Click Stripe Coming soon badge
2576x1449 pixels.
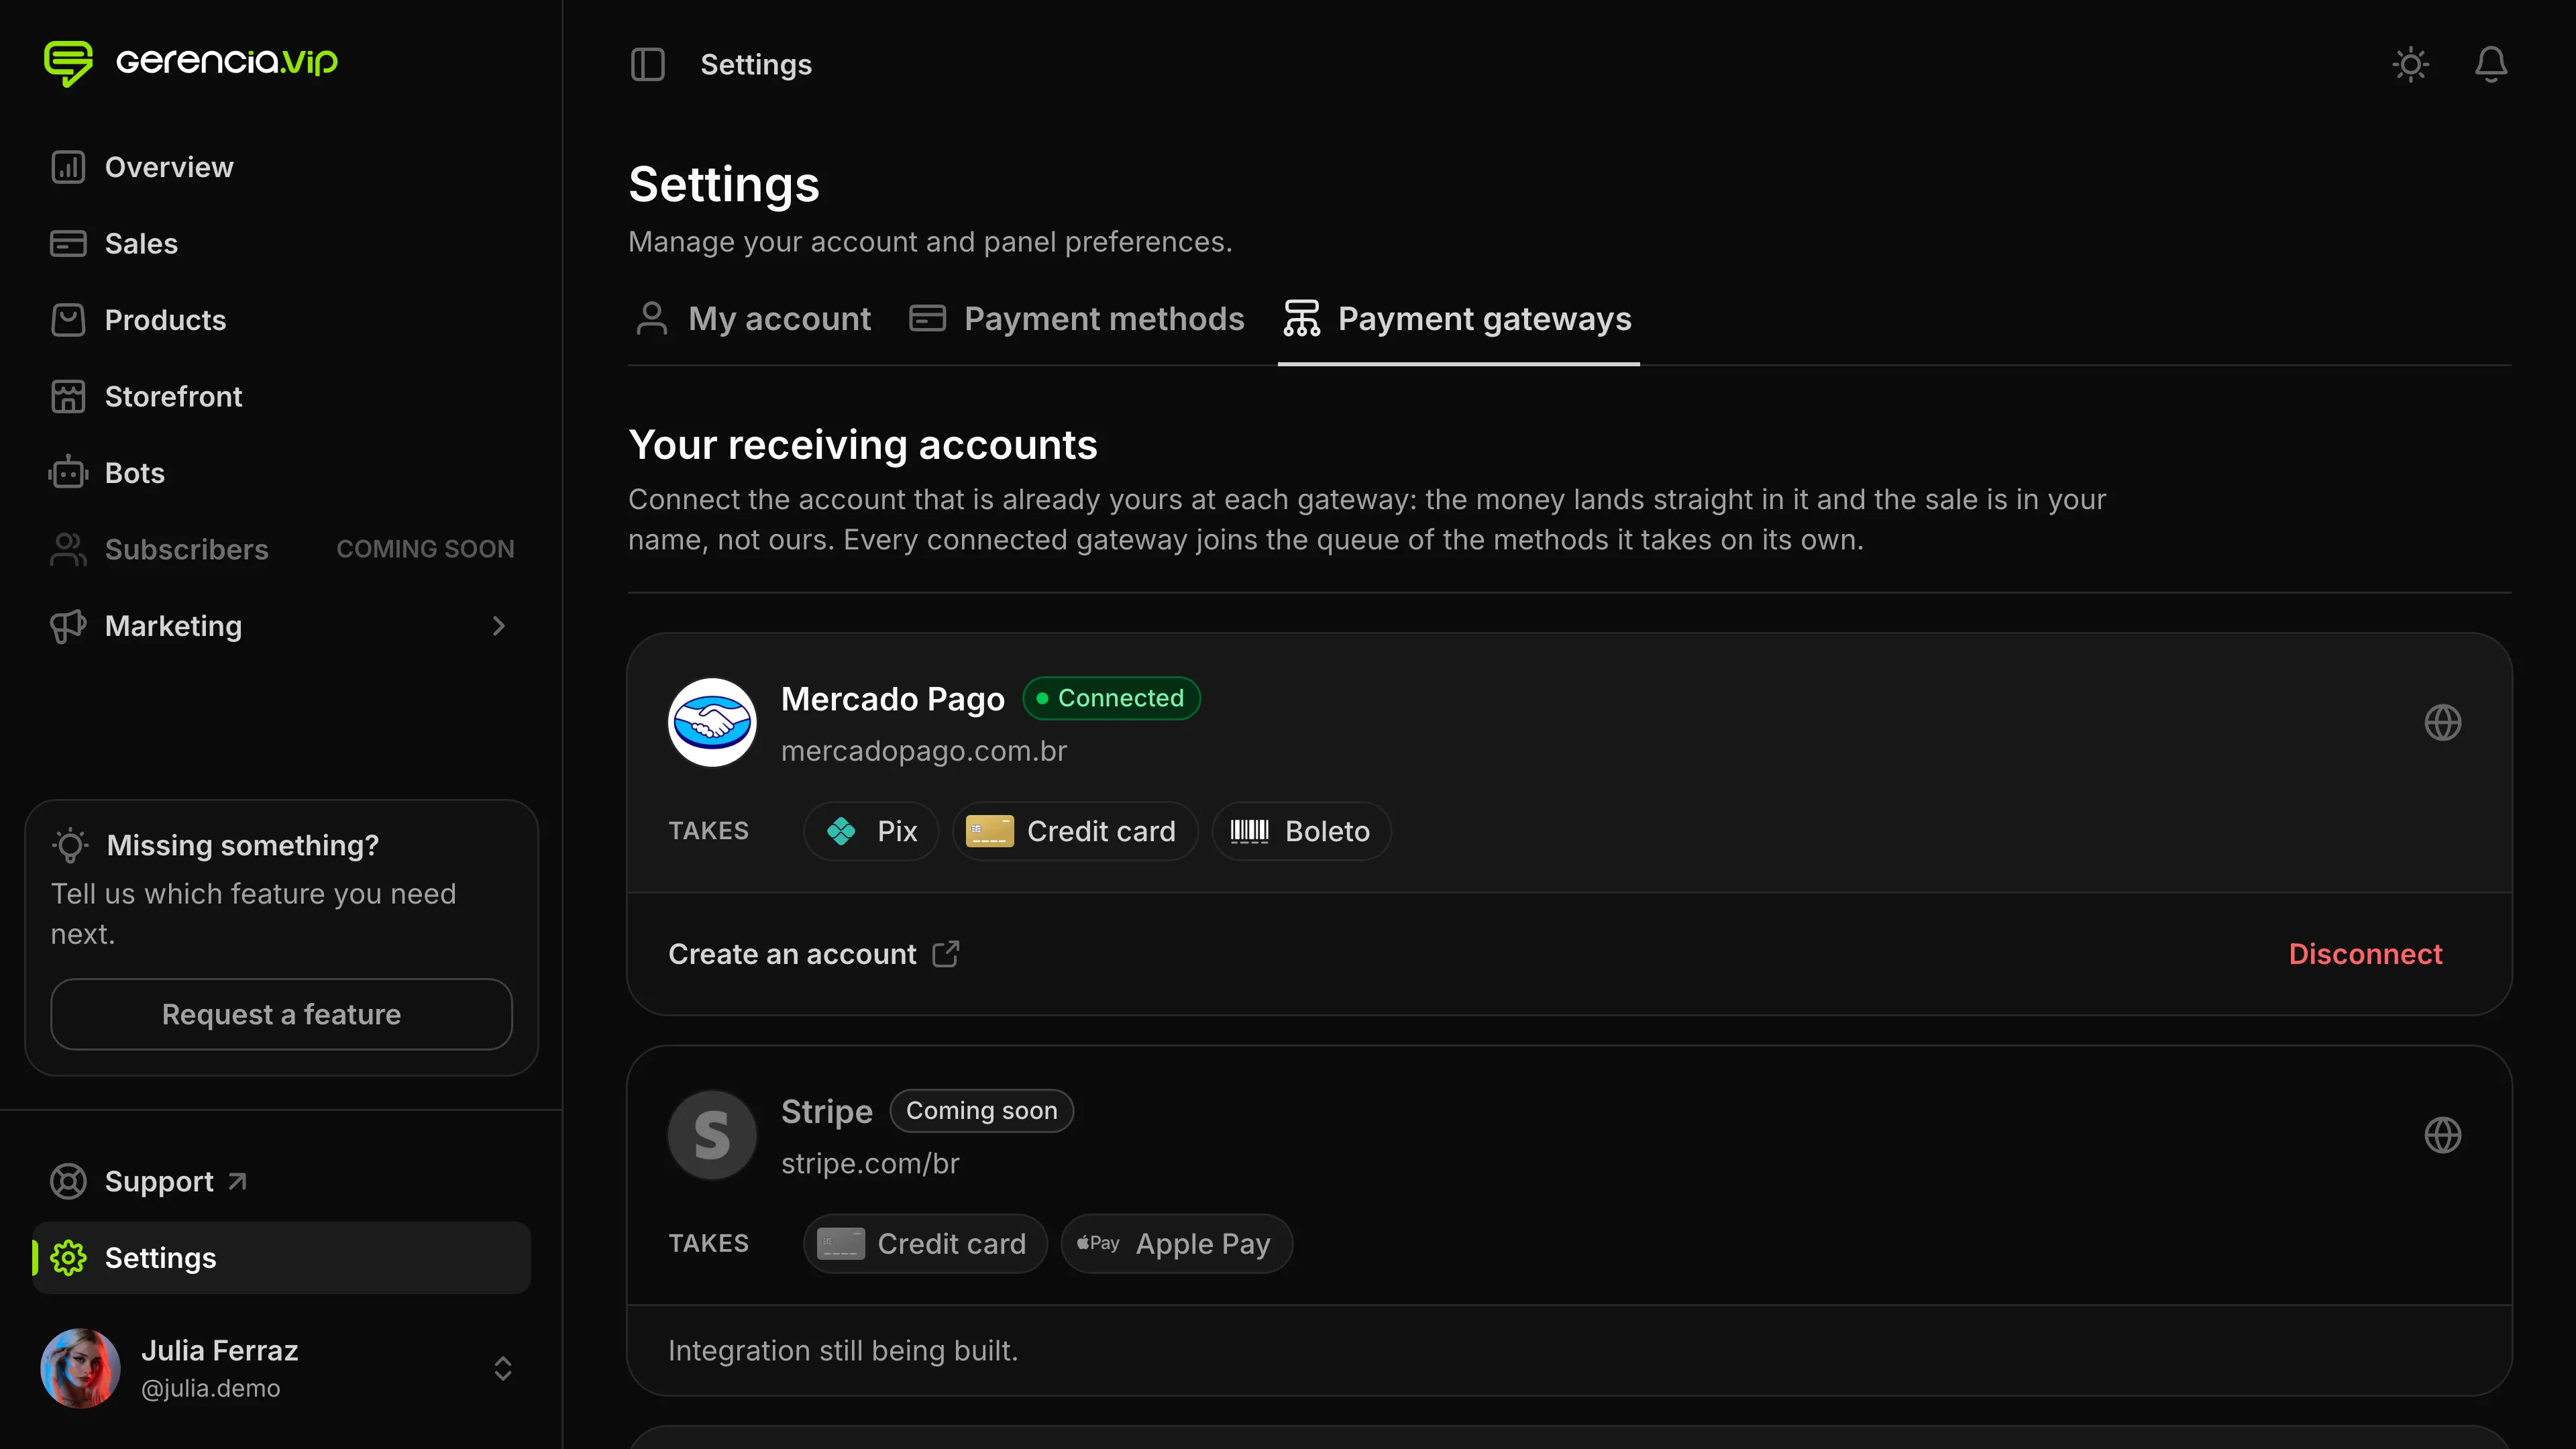click(981, 1111)
